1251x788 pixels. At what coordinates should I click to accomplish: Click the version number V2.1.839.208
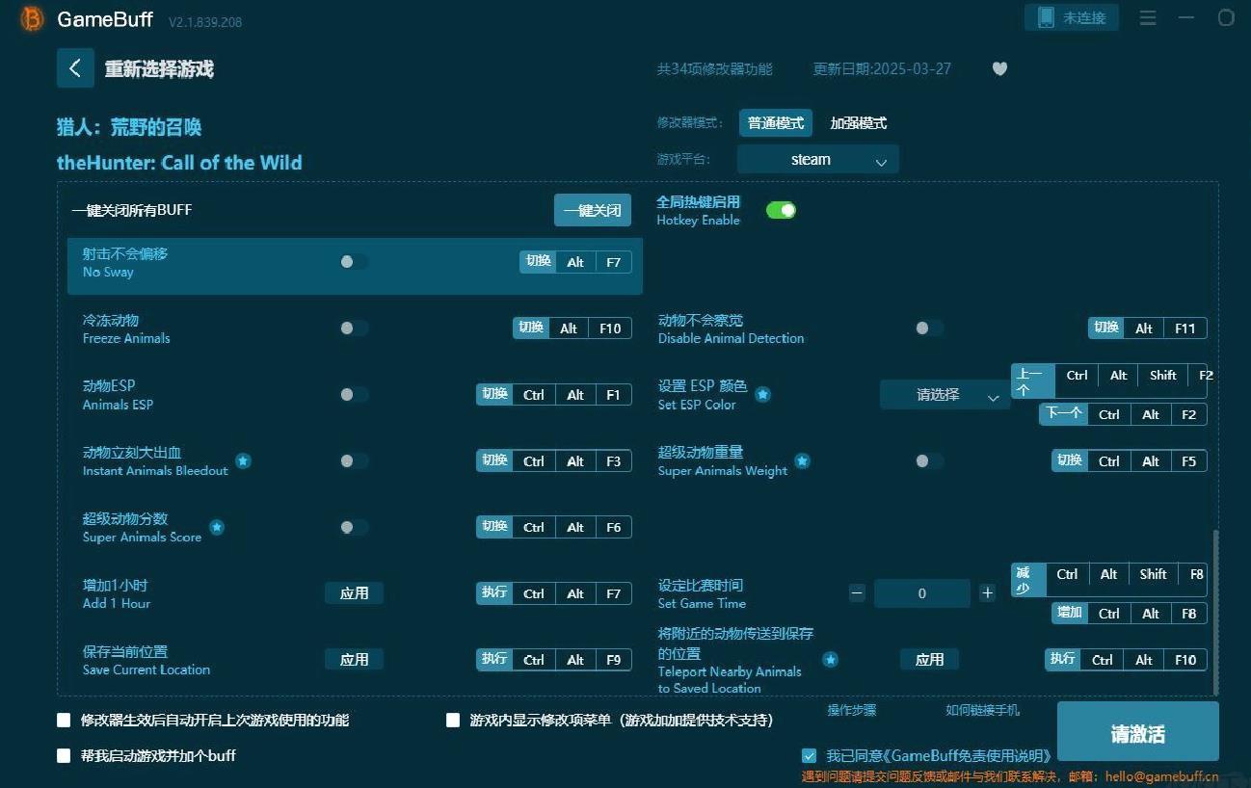coord(205,22)
